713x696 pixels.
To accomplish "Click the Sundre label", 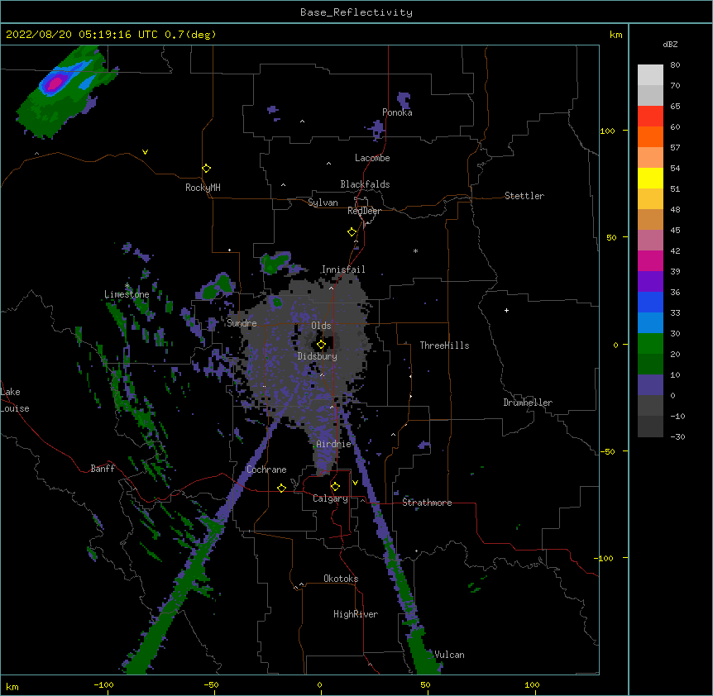I will tap(242, 323).
